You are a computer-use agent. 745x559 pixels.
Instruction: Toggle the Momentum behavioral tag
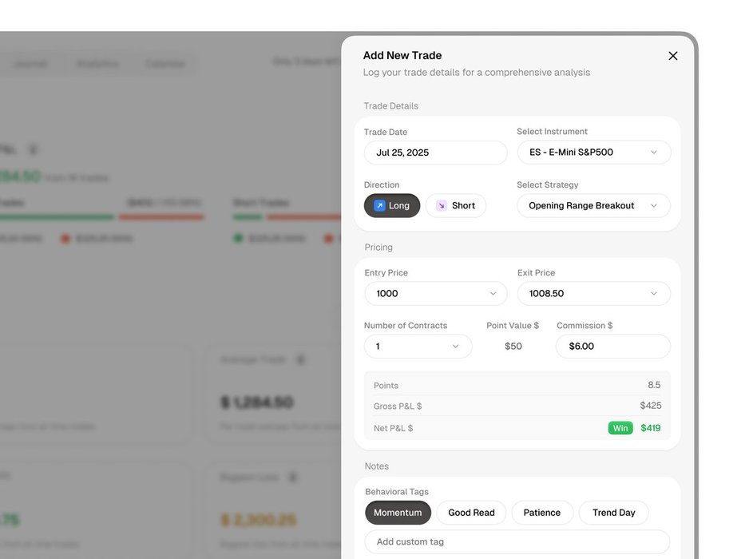click(x=398, y=513)
